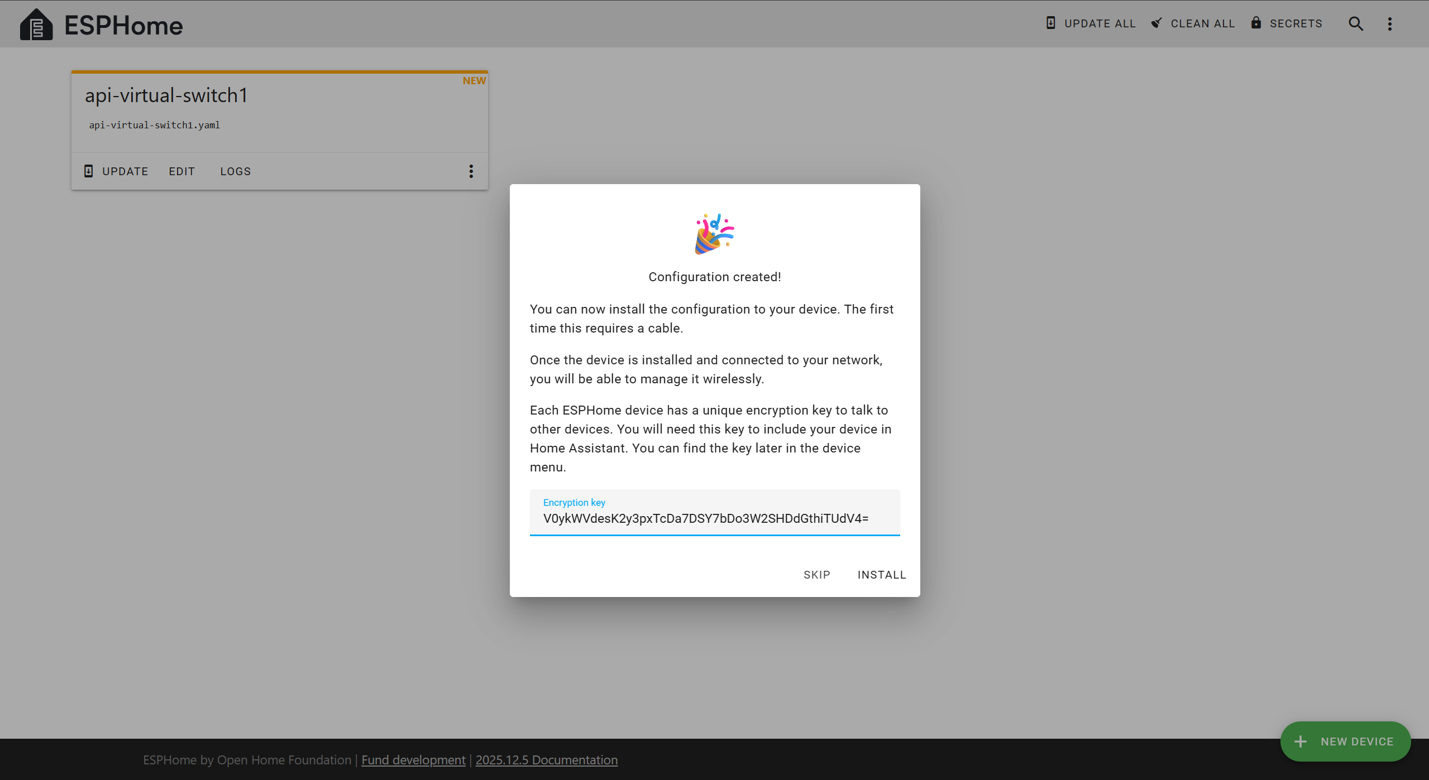Click the Secrets lock icon

tap(1256, 23)
